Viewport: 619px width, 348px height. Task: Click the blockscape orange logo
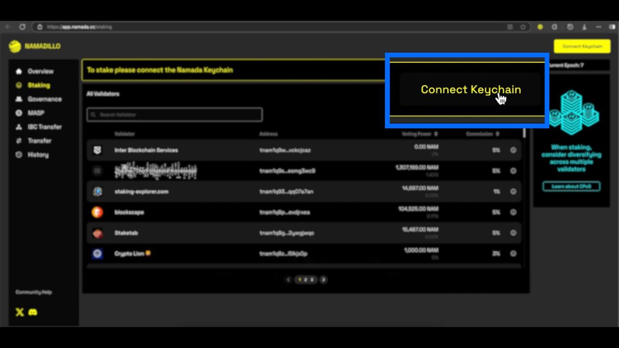point(97,212)
